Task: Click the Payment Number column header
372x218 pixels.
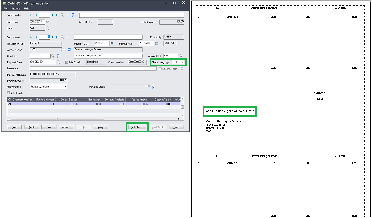Action: [x=45, y=100]
